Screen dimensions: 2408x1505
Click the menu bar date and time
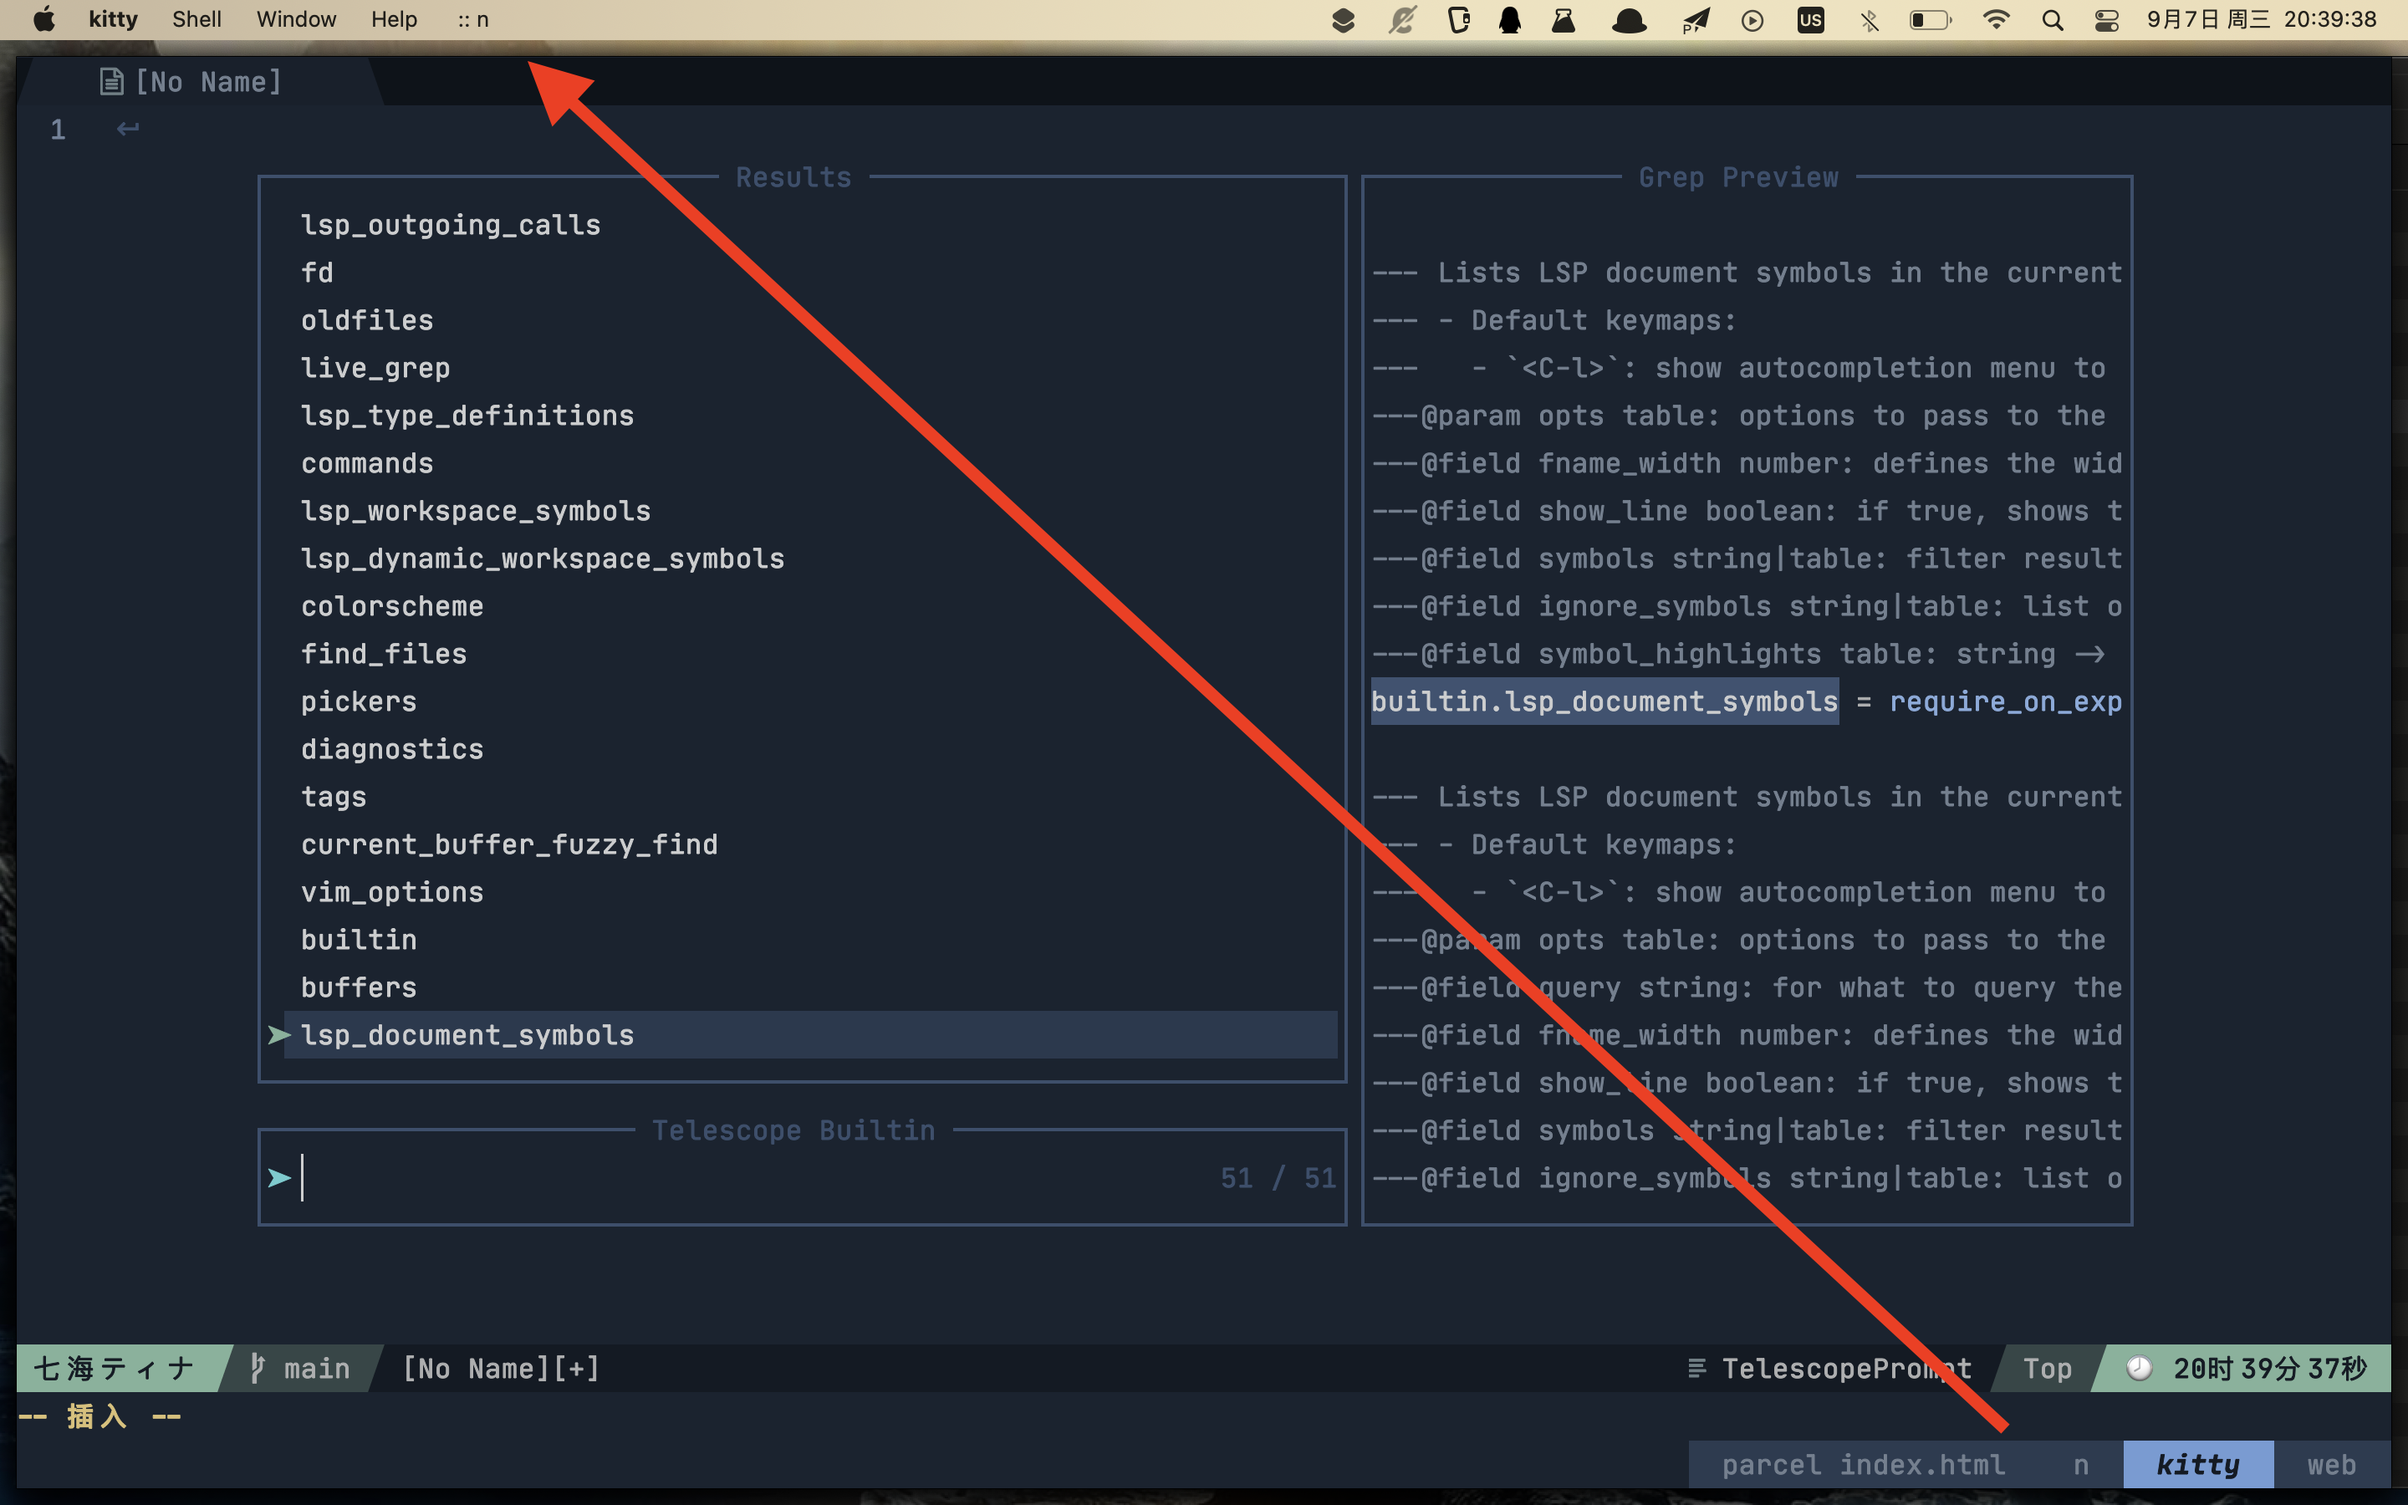[2262, 20]
